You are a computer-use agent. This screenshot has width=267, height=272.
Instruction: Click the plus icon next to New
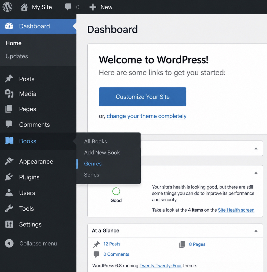point(93,7)
